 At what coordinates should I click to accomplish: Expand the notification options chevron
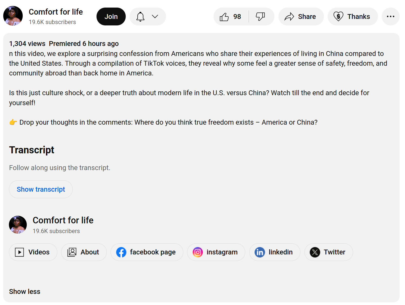click(x=155, y=17)
